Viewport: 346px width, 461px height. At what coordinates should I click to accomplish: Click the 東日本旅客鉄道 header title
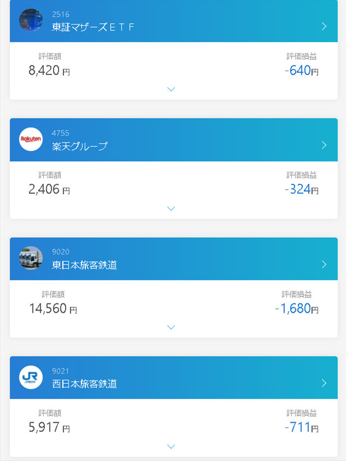pyautogui.click(x=85, y=265)
